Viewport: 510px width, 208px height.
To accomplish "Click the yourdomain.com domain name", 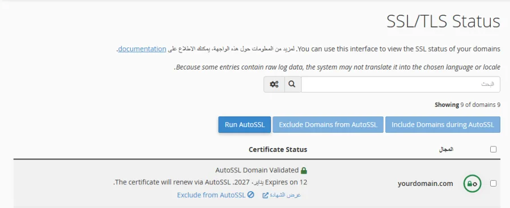I will coord(425,184).
